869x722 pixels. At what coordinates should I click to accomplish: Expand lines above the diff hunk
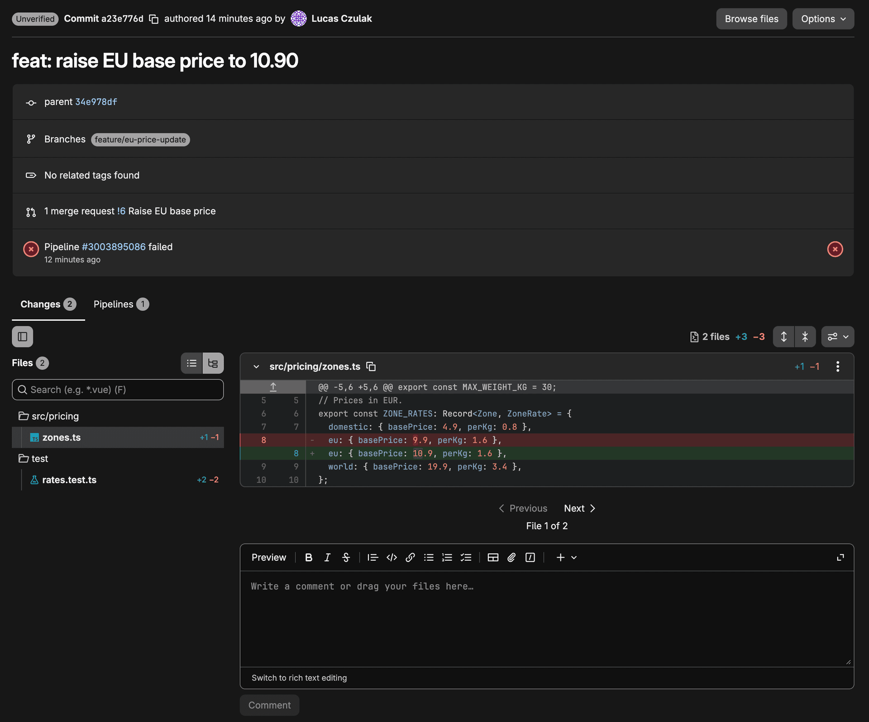273,387
